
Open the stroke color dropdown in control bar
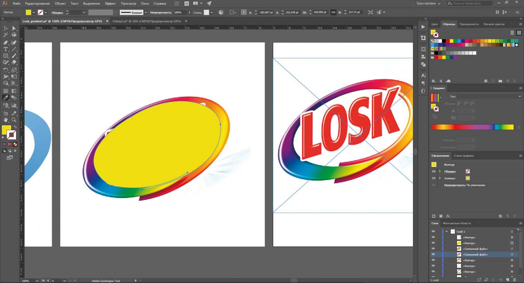(46, 12)
